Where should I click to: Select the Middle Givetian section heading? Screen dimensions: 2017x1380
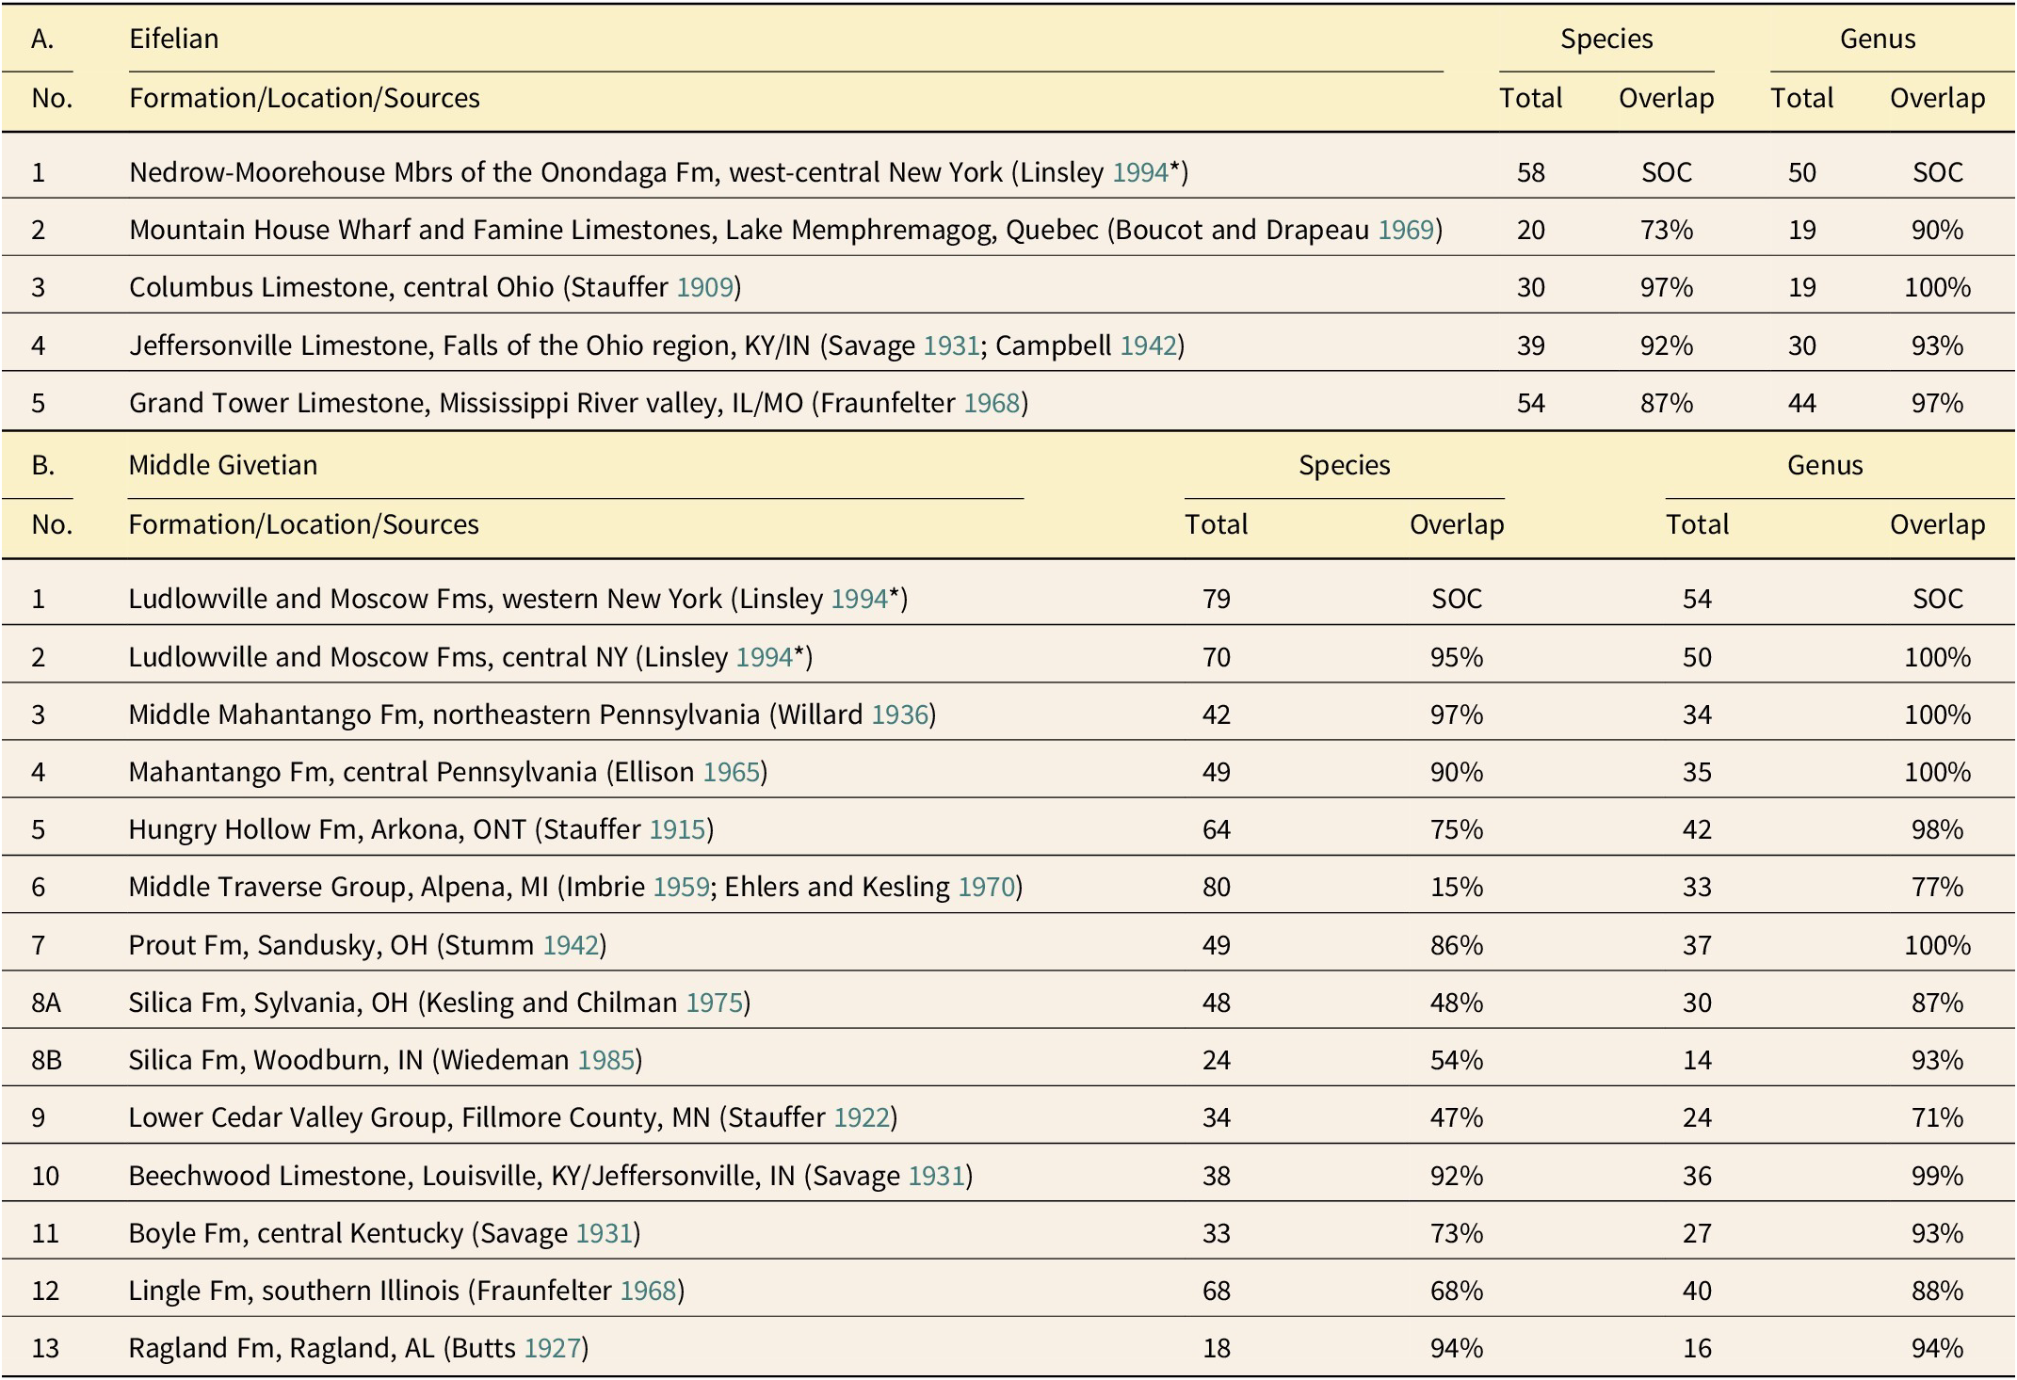click(223, 465)
